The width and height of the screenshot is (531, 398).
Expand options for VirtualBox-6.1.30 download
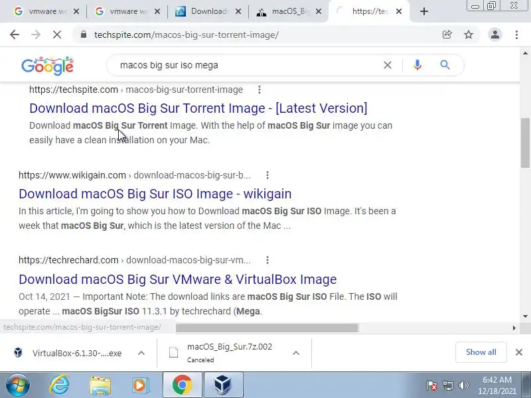click(141, 353)
